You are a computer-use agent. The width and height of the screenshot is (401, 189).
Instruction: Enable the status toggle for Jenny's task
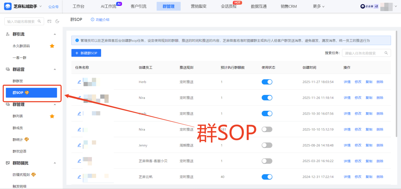point(267,145)
